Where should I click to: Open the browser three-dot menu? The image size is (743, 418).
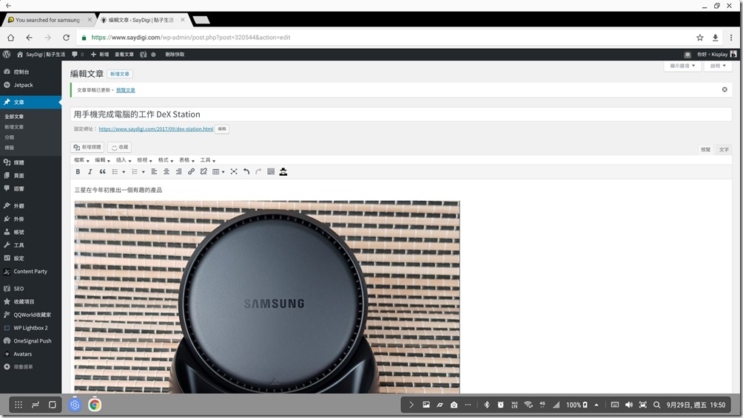coord(731,38)
